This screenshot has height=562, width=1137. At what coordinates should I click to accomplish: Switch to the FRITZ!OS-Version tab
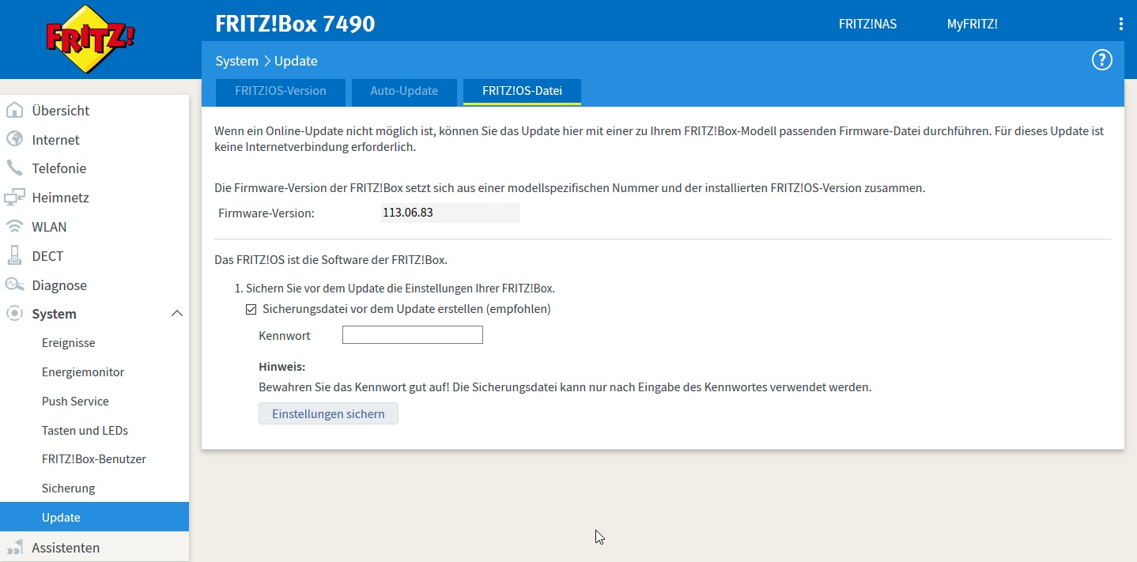click(281, 91)
